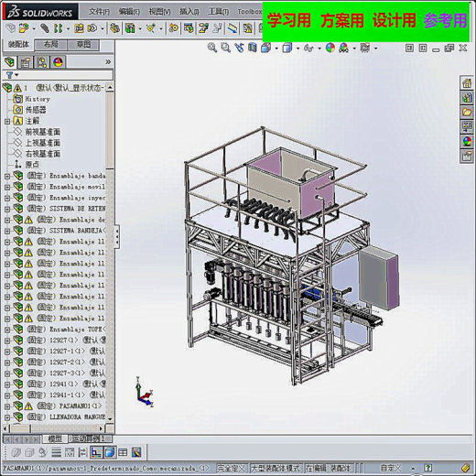Select the 原点 origin item
Image resolution: width=476 pixels, height=476 pixels.
point(32,165)
